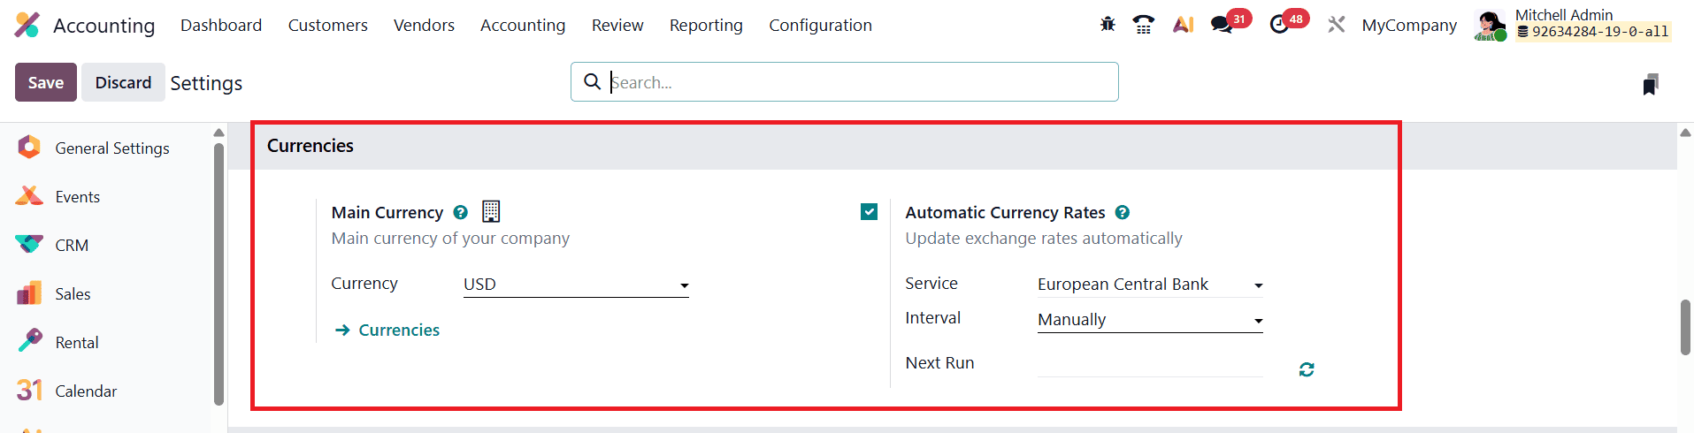1694x433 pixels.
Task: Open the VoIP phone icon
Action: (x=1144, y=25)
